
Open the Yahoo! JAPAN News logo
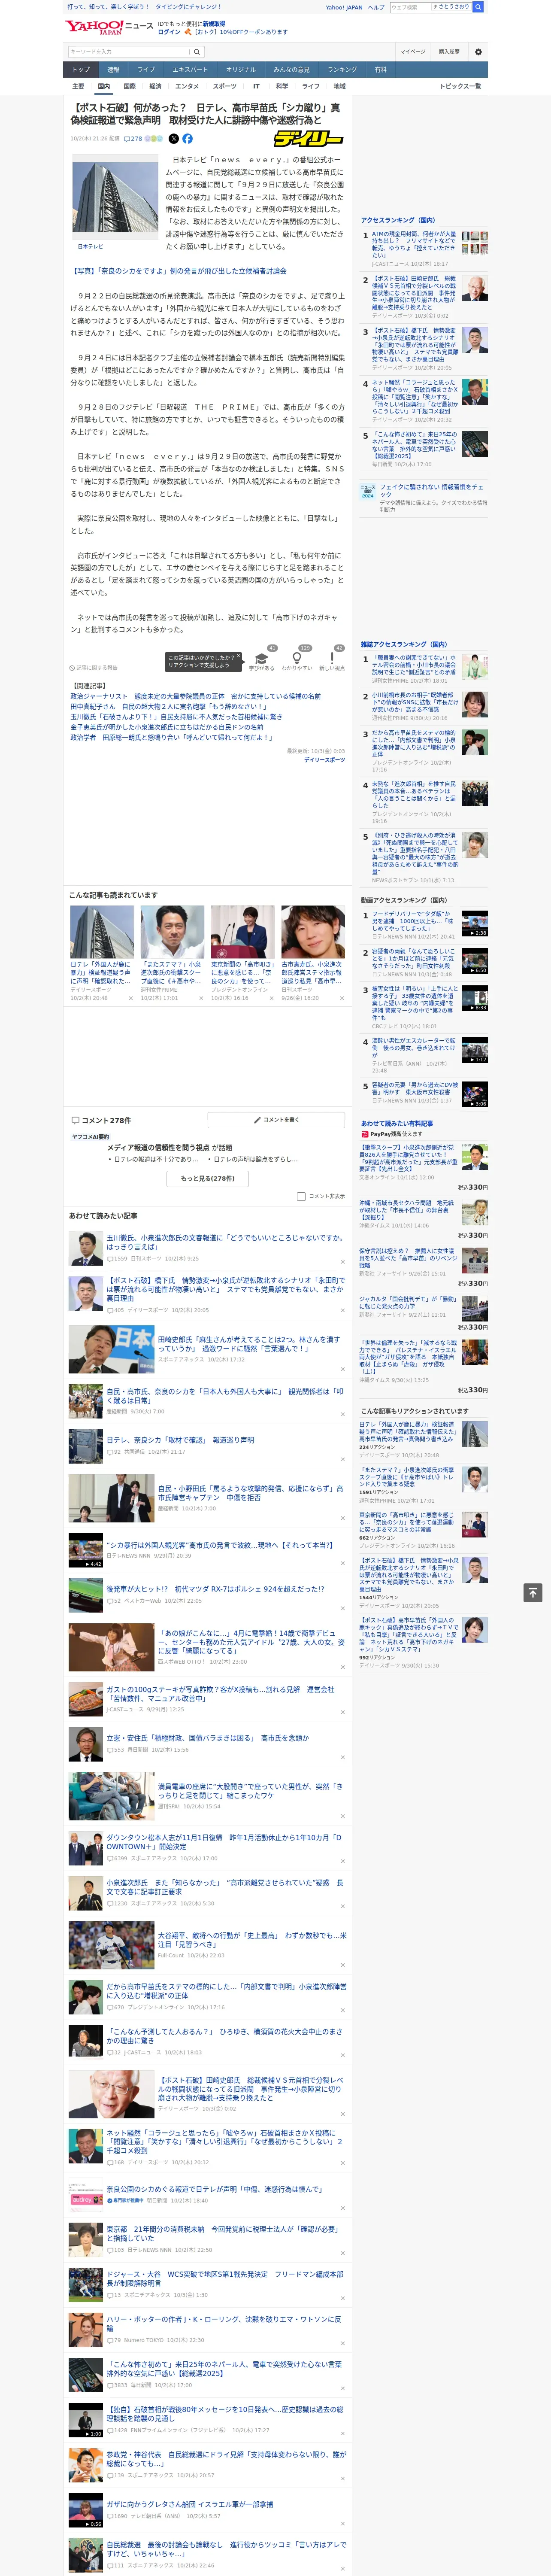click(x=109, y=27)
